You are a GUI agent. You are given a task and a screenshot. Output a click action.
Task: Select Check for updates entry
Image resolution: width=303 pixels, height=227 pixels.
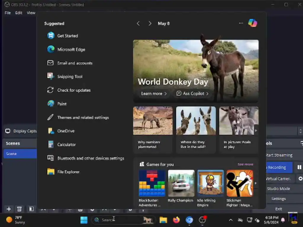(x=74, y=90)
